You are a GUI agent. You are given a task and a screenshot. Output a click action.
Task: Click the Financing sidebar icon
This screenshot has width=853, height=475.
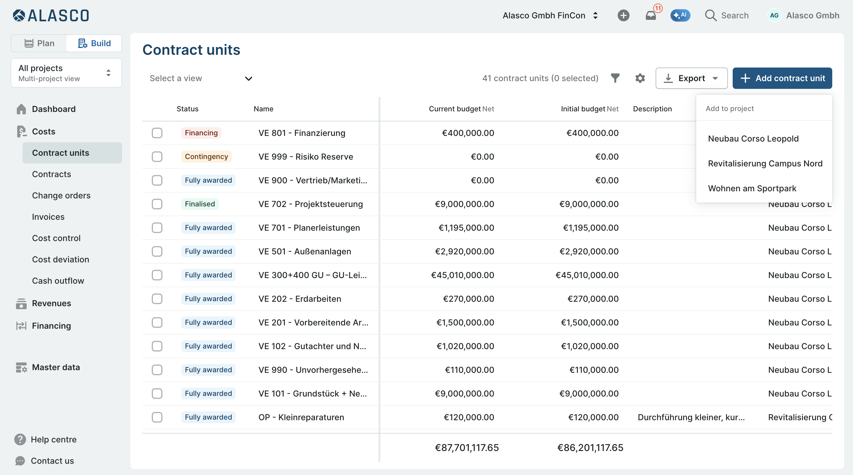click(21, 326)
